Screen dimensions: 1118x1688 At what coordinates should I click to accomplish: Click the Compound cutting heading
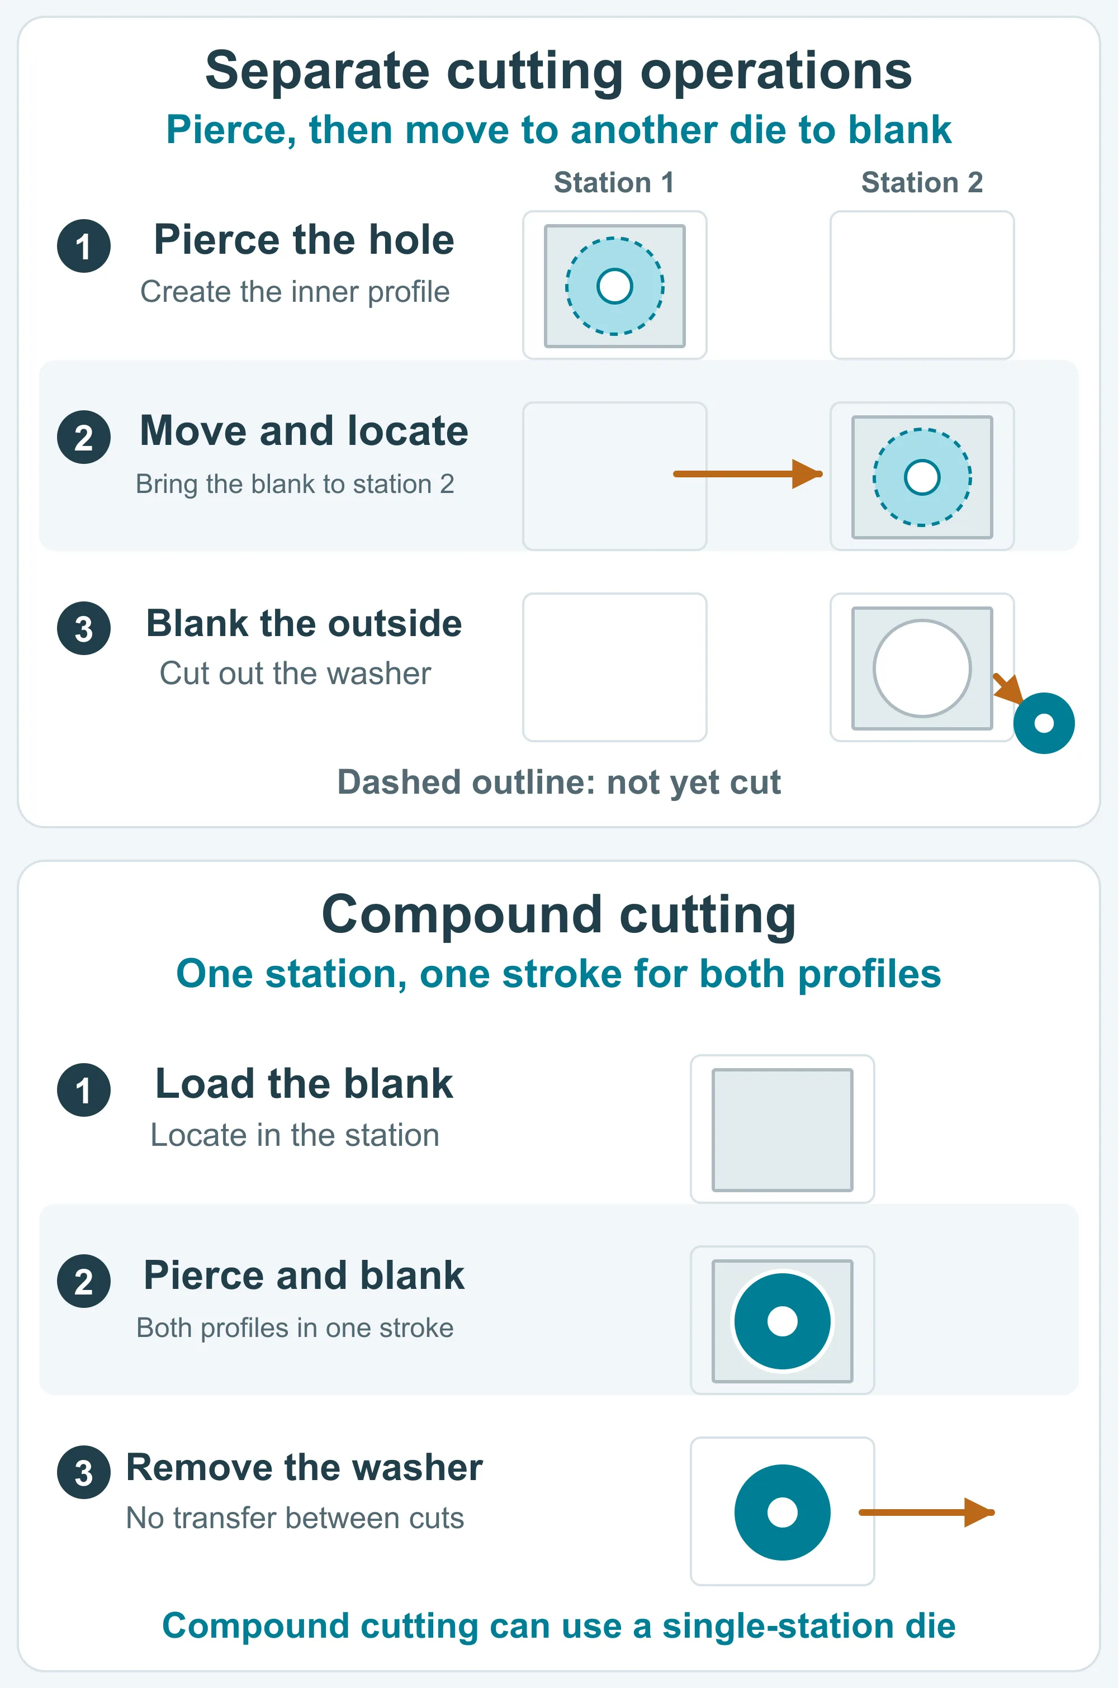(558, 914)
